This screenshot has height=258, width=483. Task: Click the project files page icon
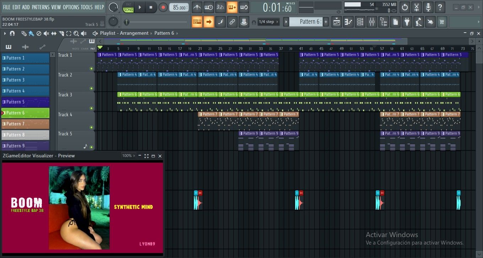(395, 22)
